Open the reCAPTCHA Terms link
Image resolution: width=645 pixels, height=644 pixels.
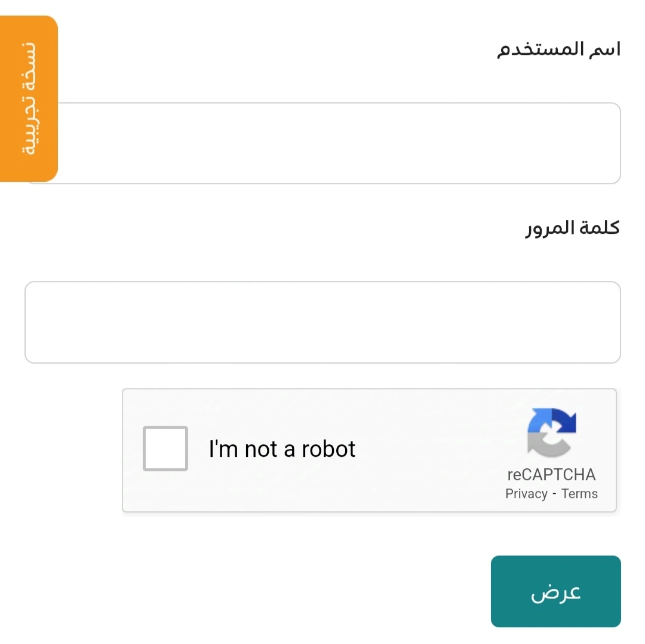point(579,493)
